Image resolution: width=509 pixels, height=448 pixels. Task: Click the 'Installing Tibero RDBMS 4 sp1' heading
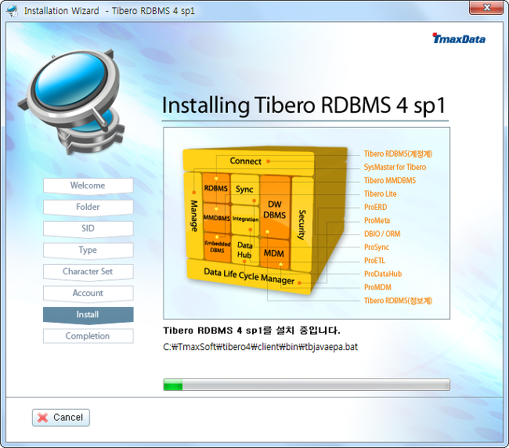click(304, 106)
